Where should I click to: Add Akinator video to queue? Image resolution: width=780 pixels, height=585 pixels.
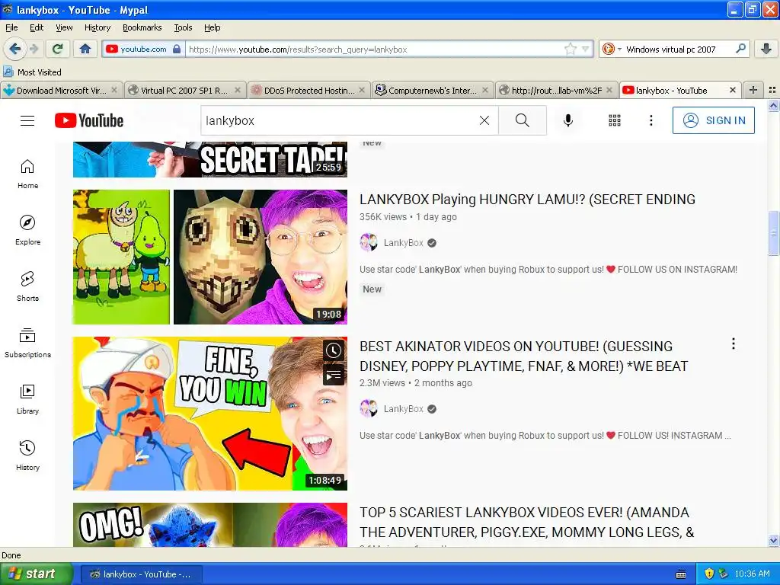click(334, 375)
